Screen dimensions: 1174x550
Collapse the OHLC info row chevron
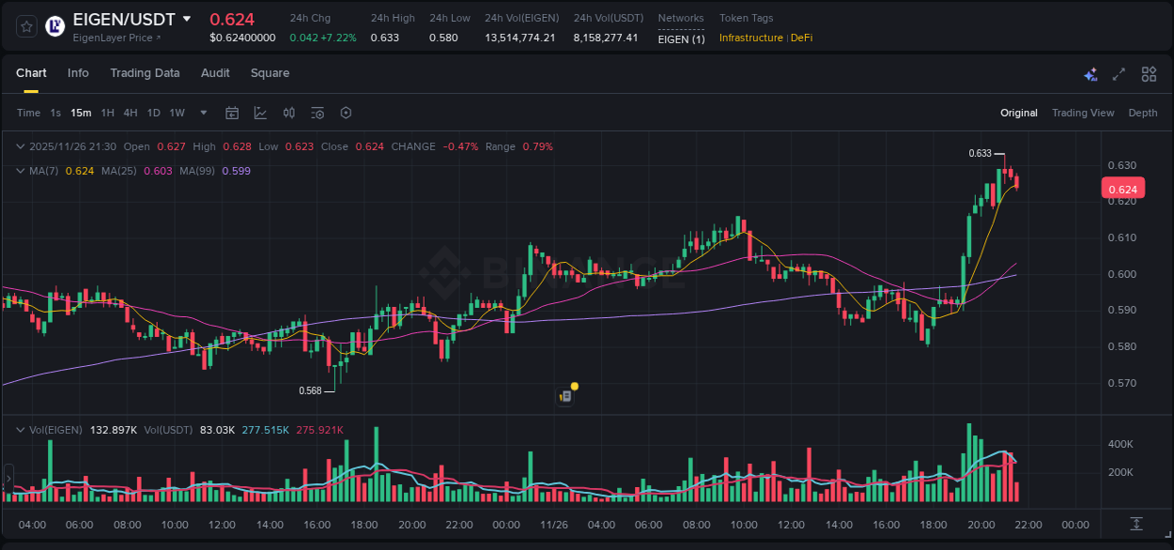tap(20, 146)
